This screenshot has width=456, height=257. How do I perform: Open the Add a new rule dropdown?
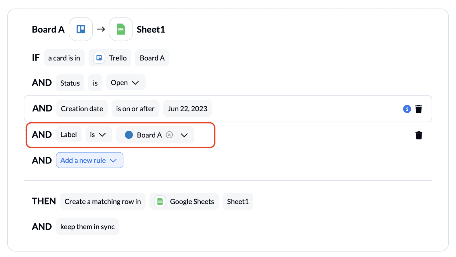(x=89, y=160)
